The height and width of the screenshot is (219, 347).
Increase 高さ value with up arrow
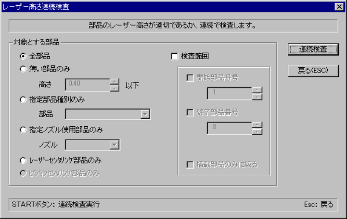coord(115,82)
